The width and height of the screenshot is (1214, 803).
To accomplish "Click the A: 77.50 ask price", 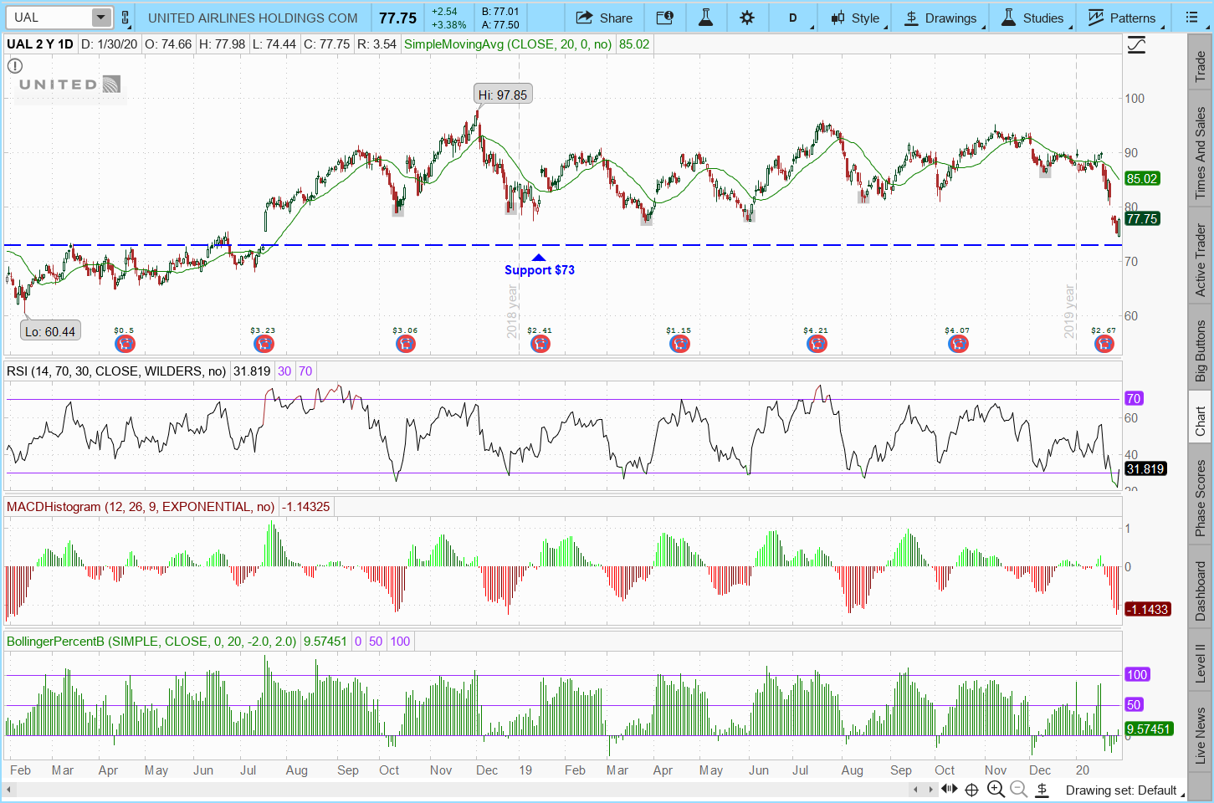I will point(500,24).
